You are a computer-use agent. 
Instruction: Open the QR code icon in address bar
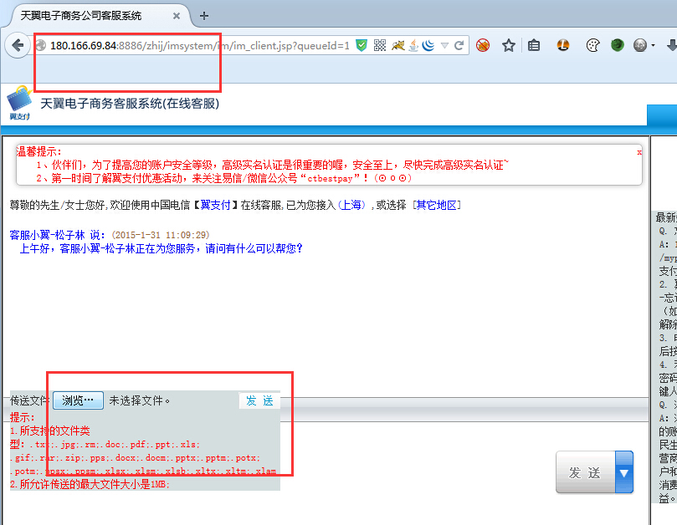pos(380,45)
